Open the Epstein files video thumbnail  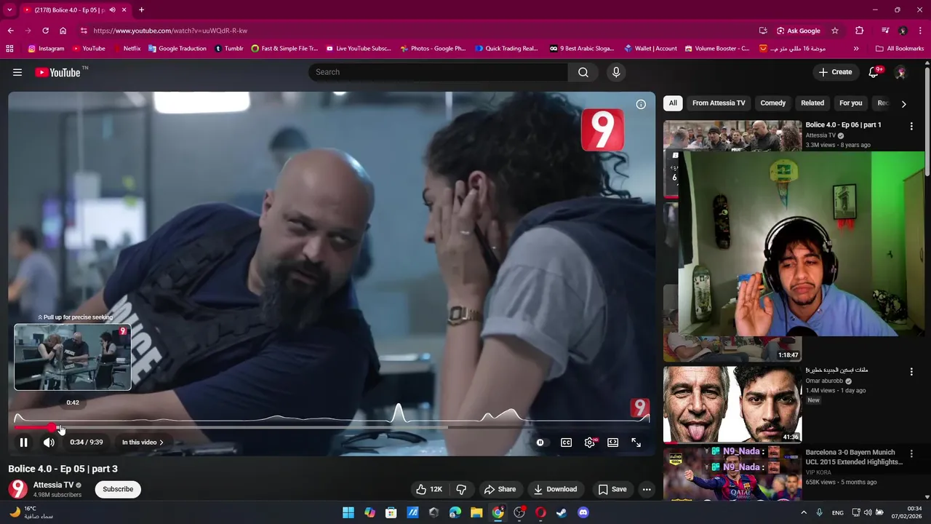pos(732,404)
